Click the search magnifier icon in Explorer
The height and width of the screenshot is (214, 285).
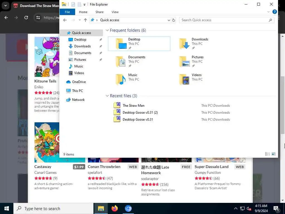(x=270, y=20)
